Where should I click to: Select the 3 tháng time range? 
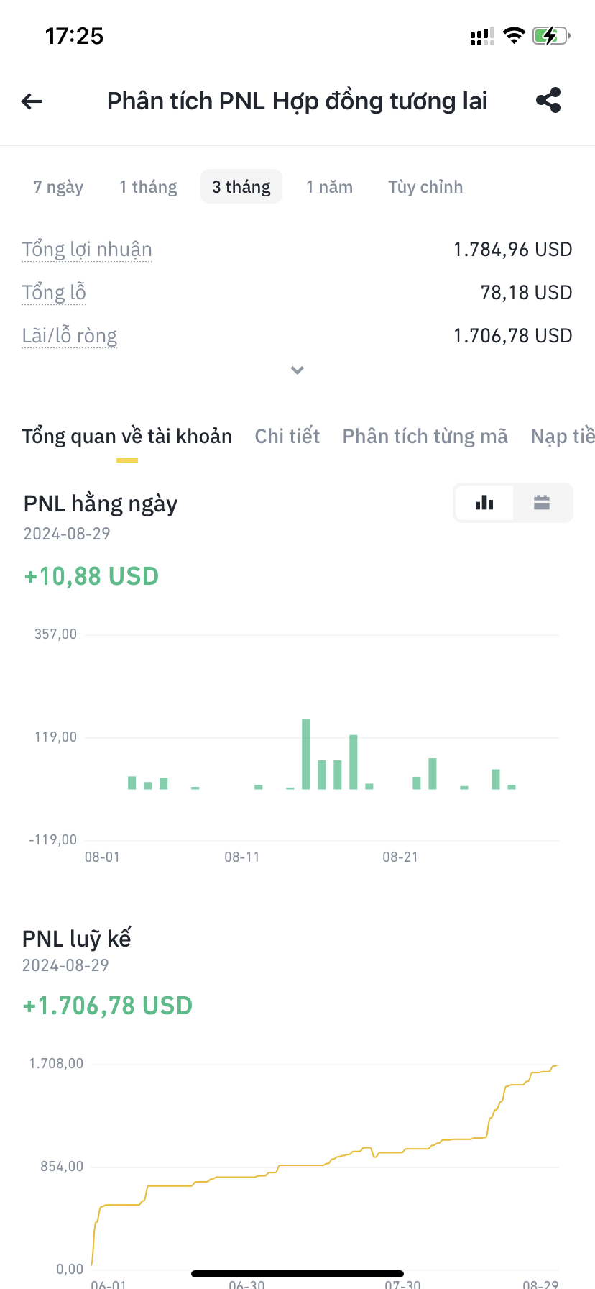(241, 187)
